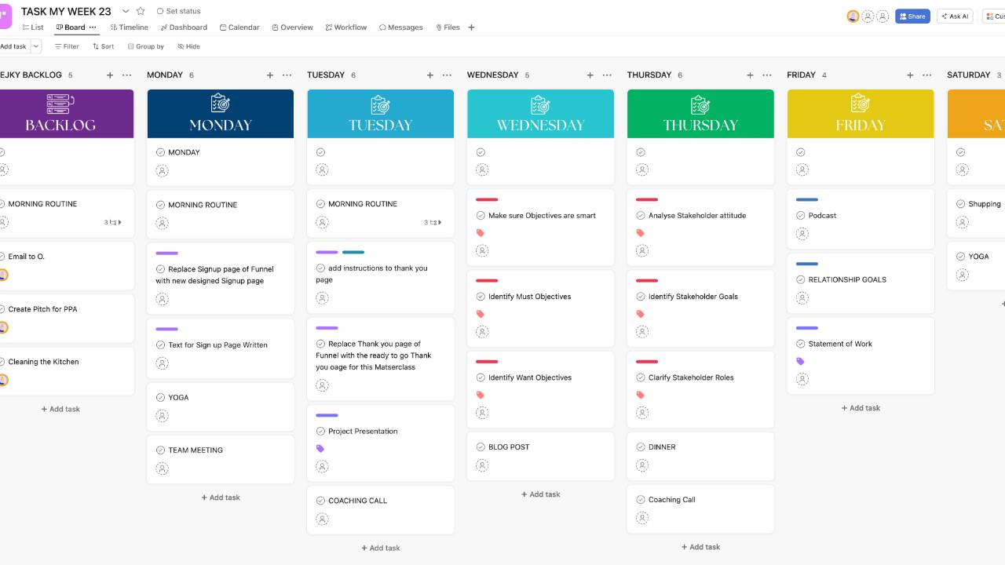The height and width of the screenshot is (565, 1005).
Task: Mark the Project Presentation task complete
Action: (320, 431)
